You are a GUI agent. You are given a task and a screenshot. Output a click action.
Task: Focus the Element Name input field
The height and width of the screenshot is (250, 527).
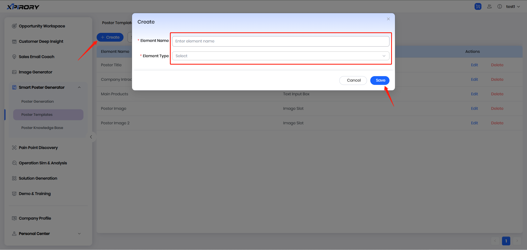coord(281,41)
